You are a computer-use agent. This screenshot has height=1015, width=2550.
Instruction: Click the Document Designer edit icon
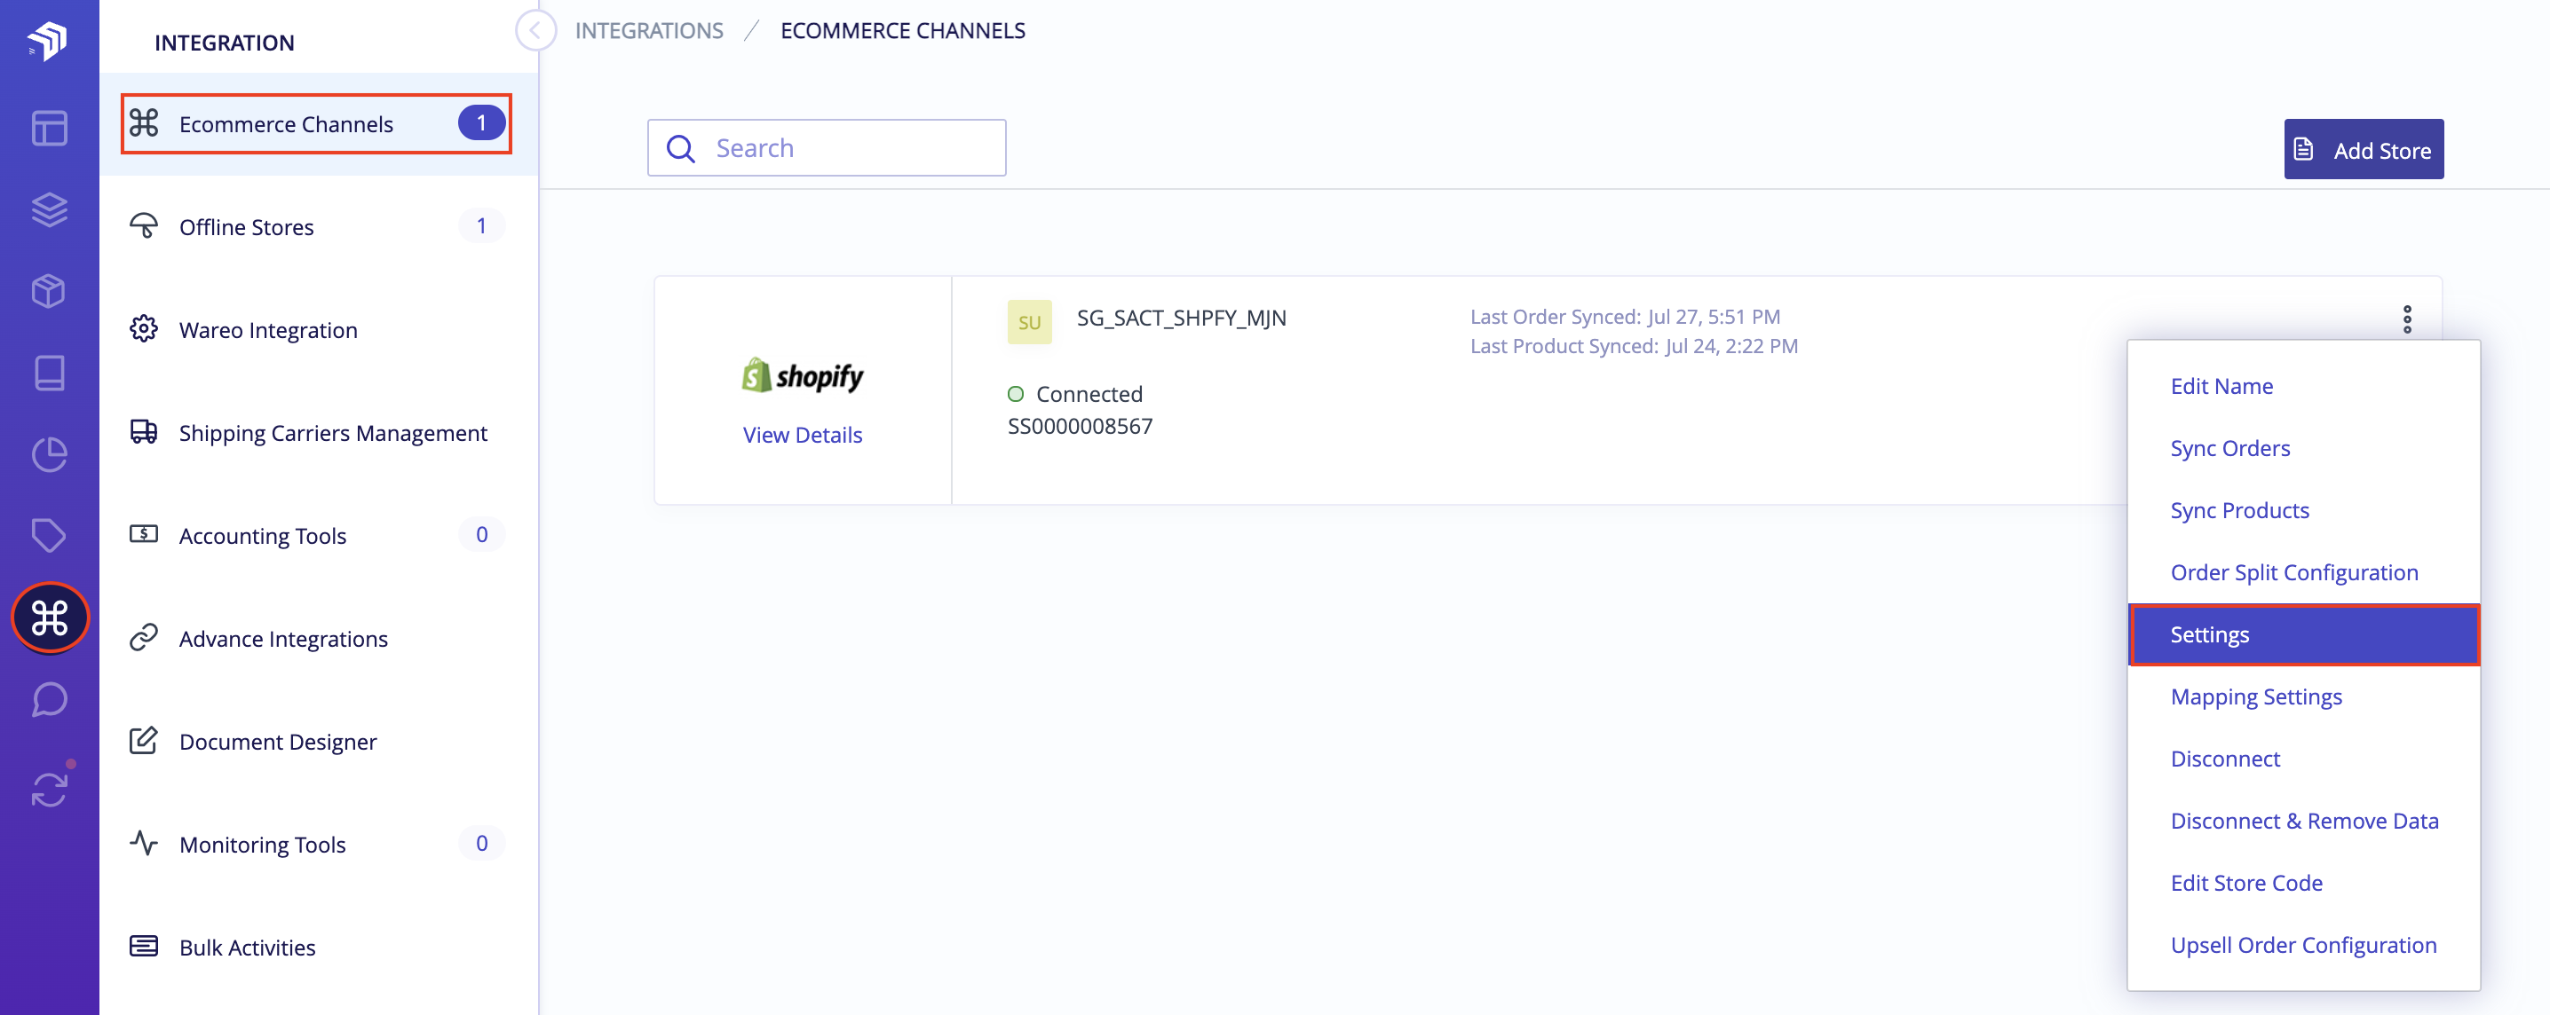[x=144, y=740]
